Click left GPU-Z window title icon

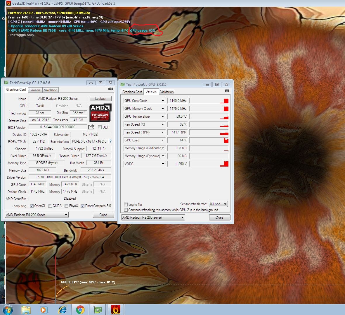6,83
